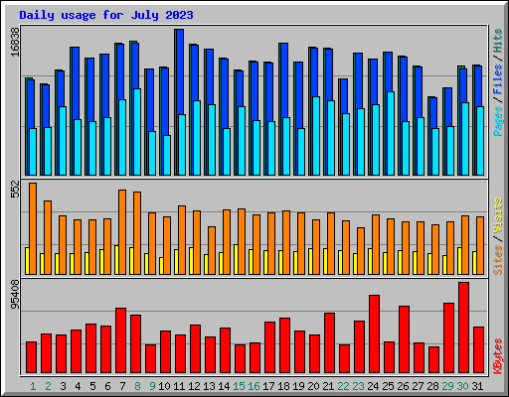Select day label 18 on the x-axis
The height and width of the screenshot is (397, 509).
click(283, 386)
